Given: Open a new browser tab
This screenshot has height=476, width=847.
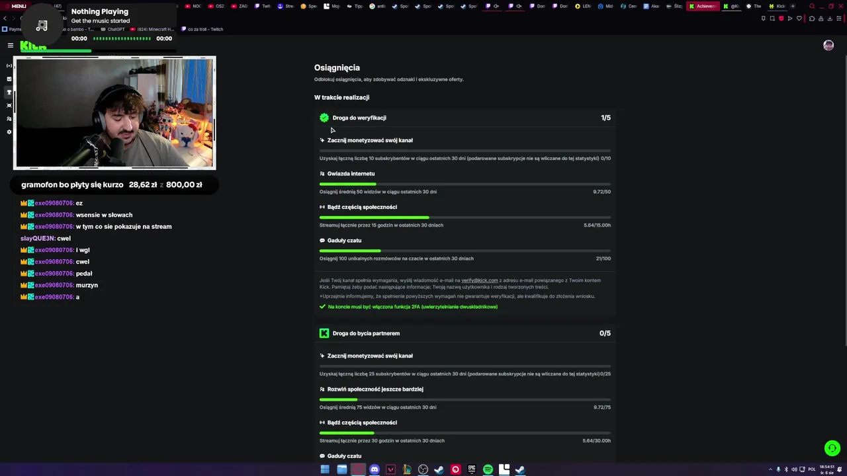Looking at the screenshot, I should pyautogui.click(x=793, y=6).
